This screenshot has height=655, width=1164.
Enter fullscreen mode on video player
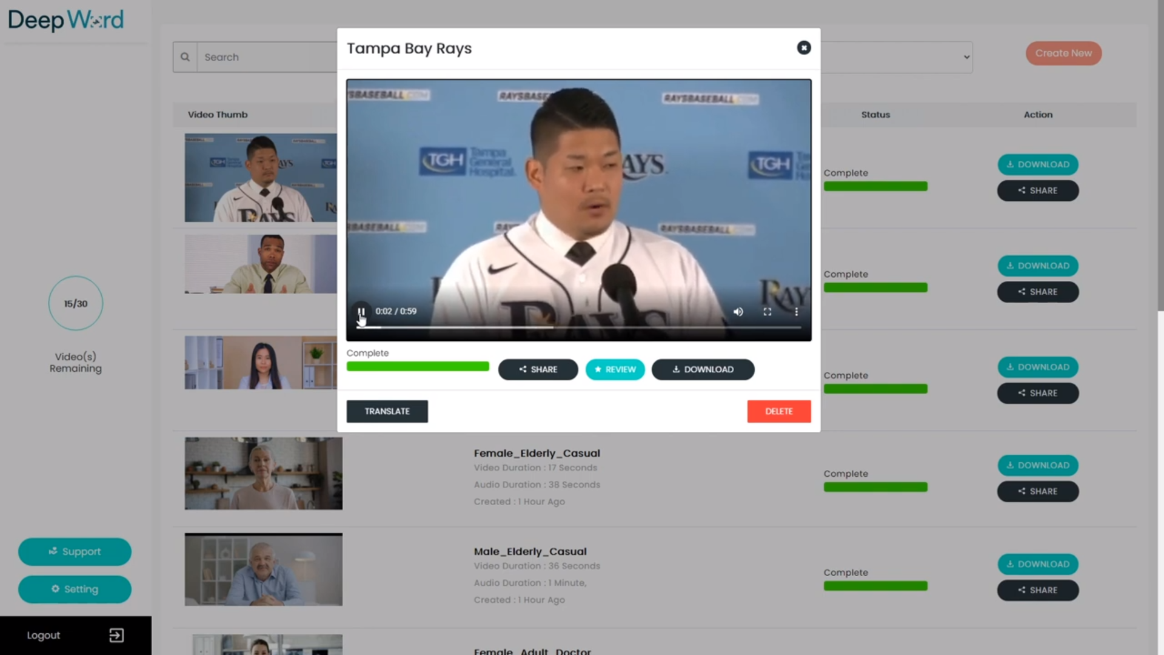[767, 312]
